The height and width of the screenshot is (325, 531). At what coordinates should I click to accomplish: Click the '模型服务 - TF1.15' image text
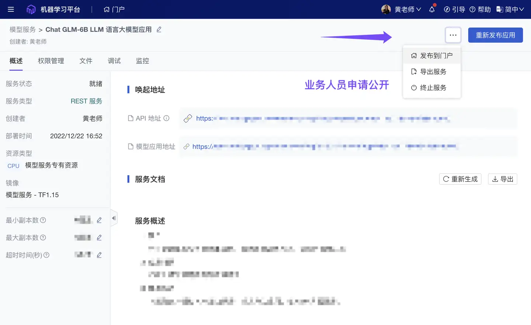coord(32,195)
